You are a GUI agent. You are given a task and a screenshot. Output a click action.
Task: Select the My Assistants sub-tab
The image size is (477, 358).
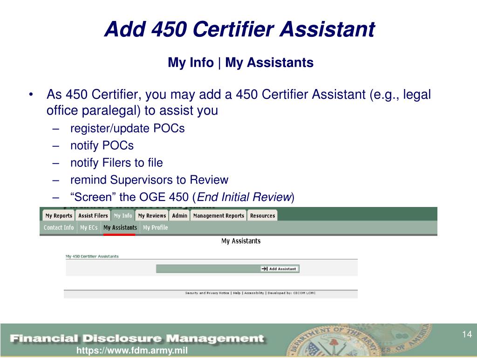click(x=120, y=227)
